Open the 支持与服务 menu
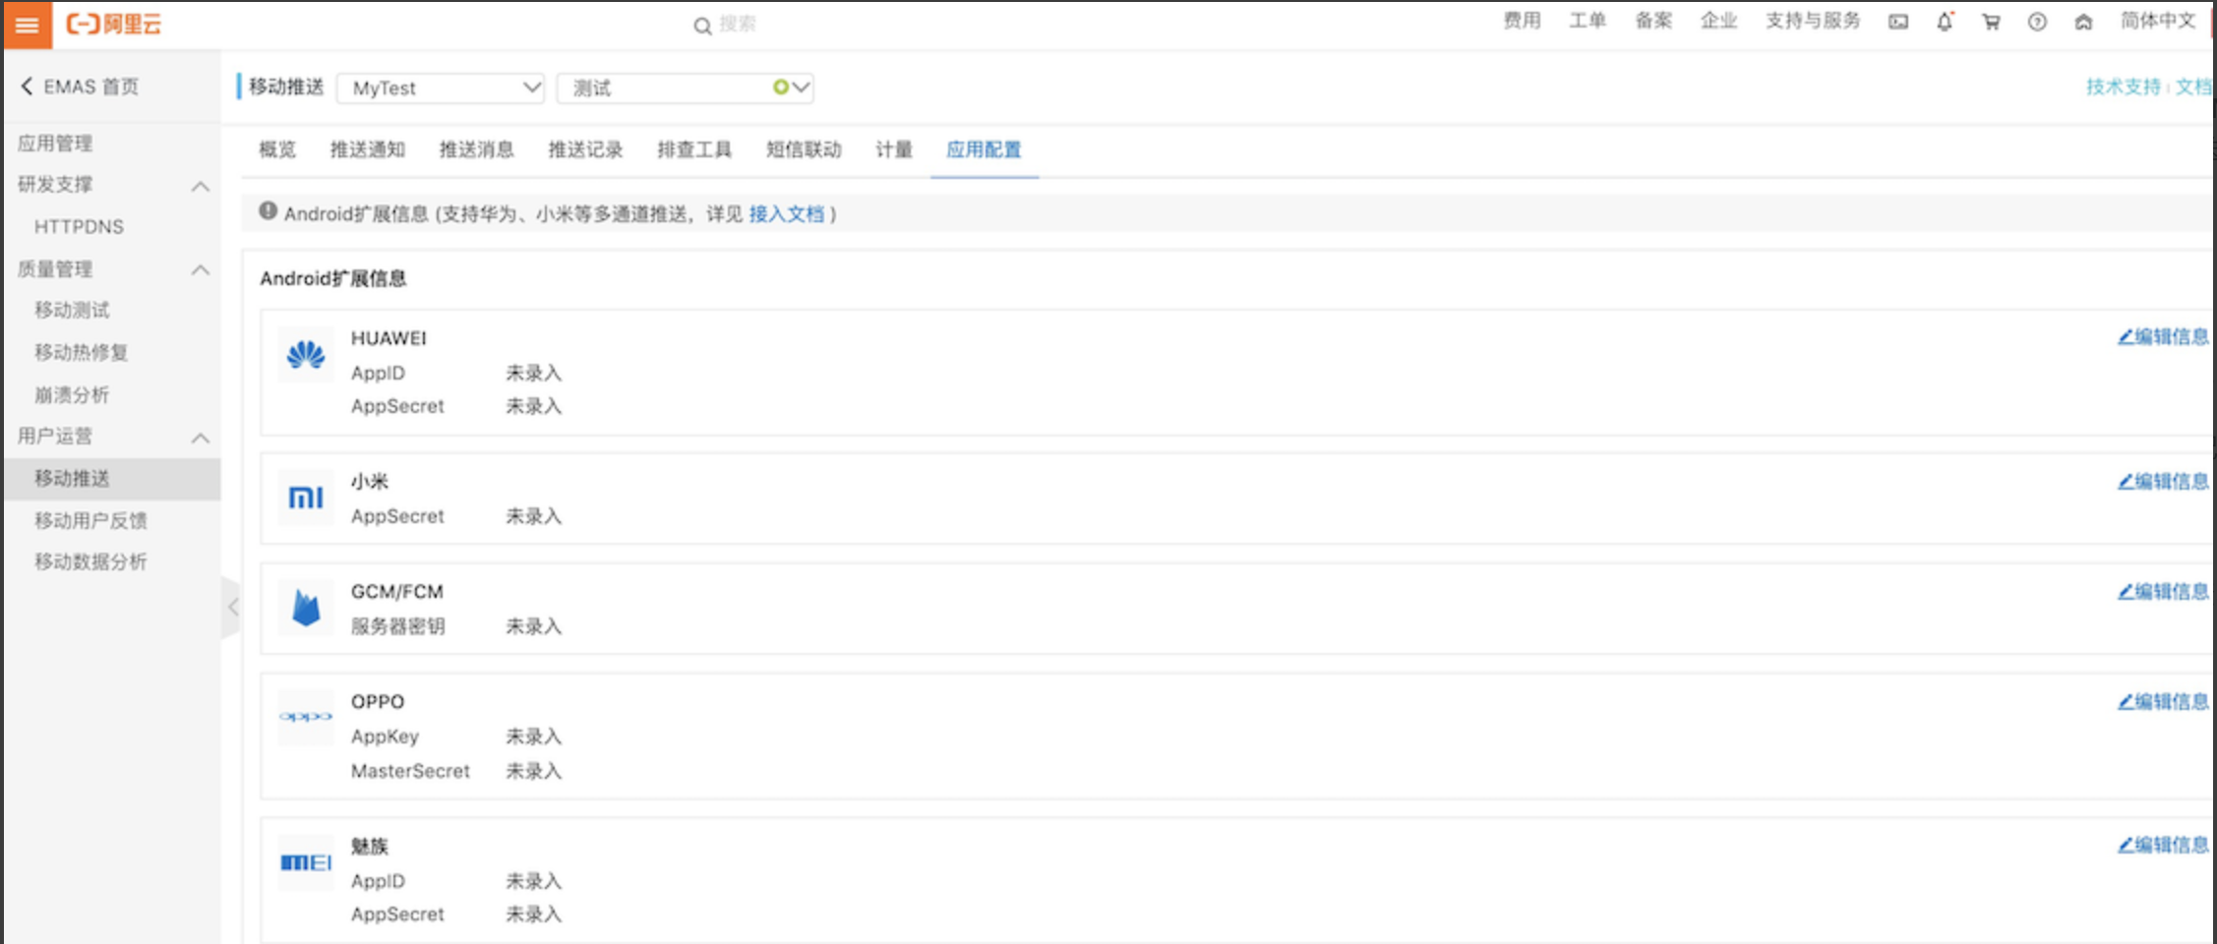This screenshot has height=944, width=2217. click(x=1813, y=21)
